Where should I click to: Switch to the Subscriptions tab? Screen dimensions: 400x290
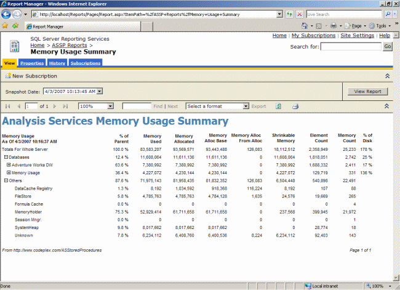pos(85,63)
